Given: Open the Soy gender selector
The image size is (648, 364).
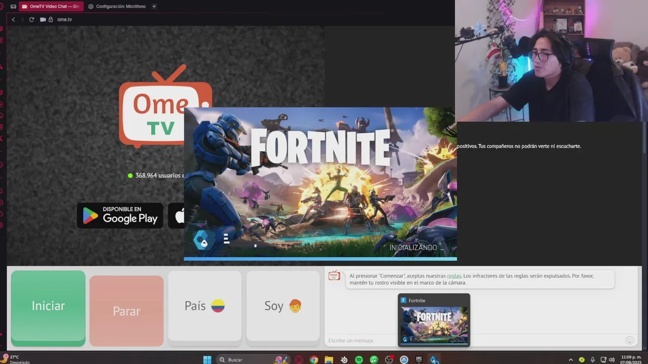Looking at the screenshot, I should point(283,307).
